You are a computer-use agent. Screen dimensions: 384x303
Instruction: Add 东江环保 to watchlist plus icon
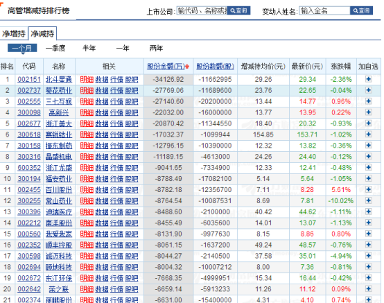tap(368, 277)
